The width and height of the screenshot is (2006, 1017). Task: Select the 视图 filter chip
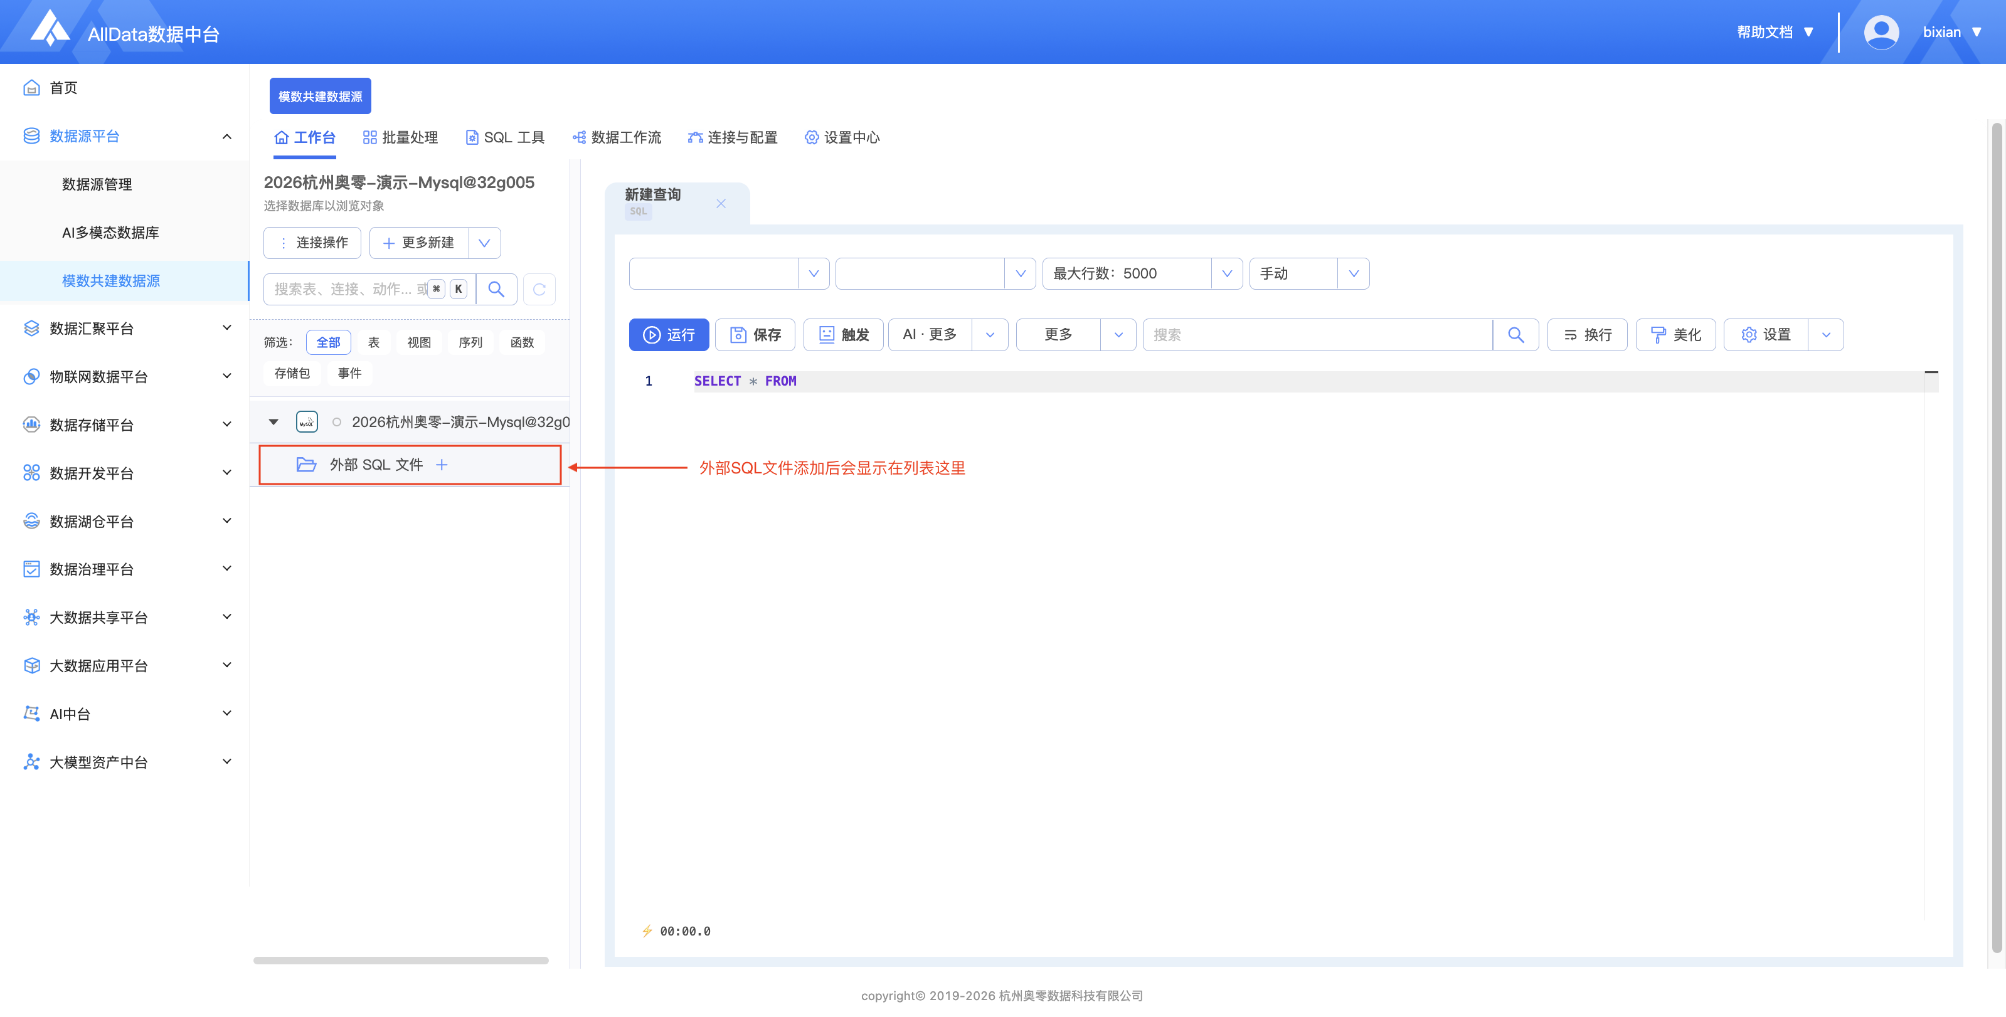(x=419, y=342)
